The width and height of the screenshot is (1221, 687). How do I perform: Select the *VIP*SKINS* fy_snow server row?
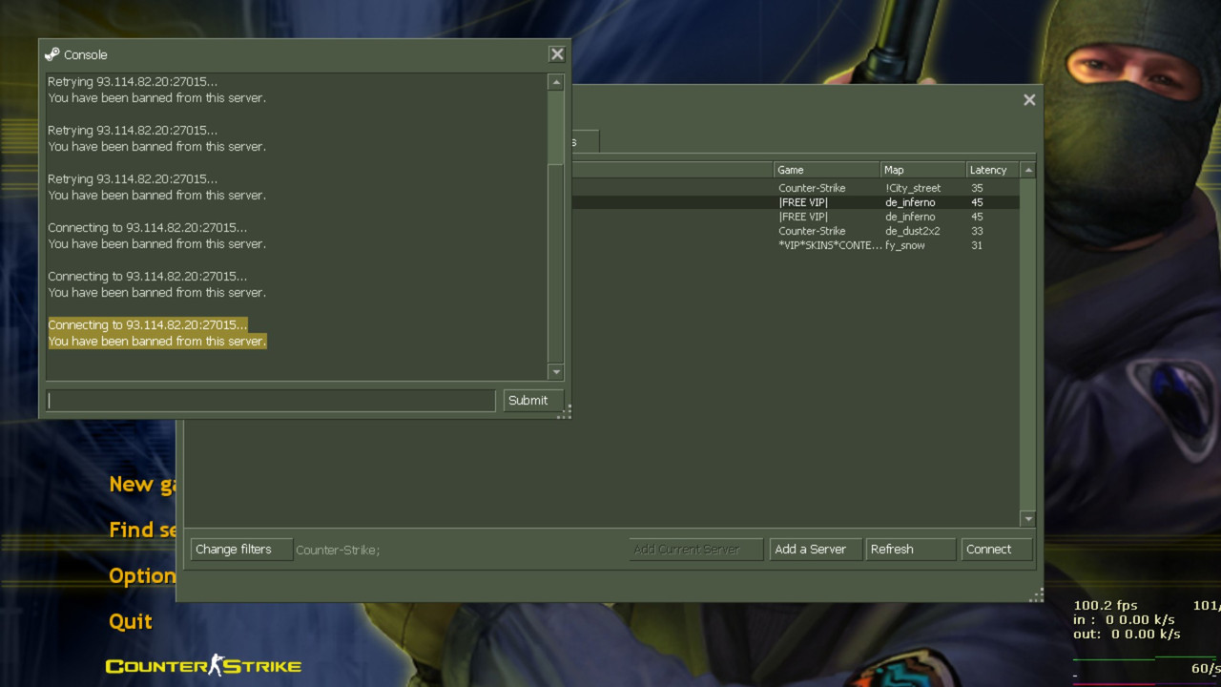pyautogui.click(x=794, y=245)
